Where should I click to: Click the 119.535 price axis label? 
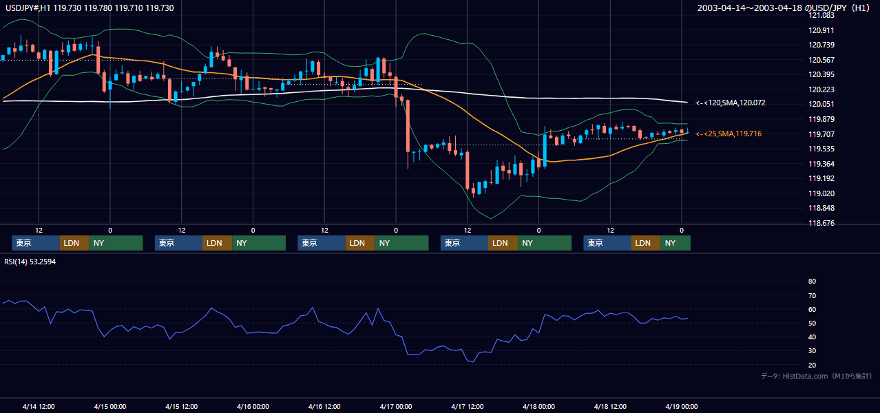(x=822, y=149)
